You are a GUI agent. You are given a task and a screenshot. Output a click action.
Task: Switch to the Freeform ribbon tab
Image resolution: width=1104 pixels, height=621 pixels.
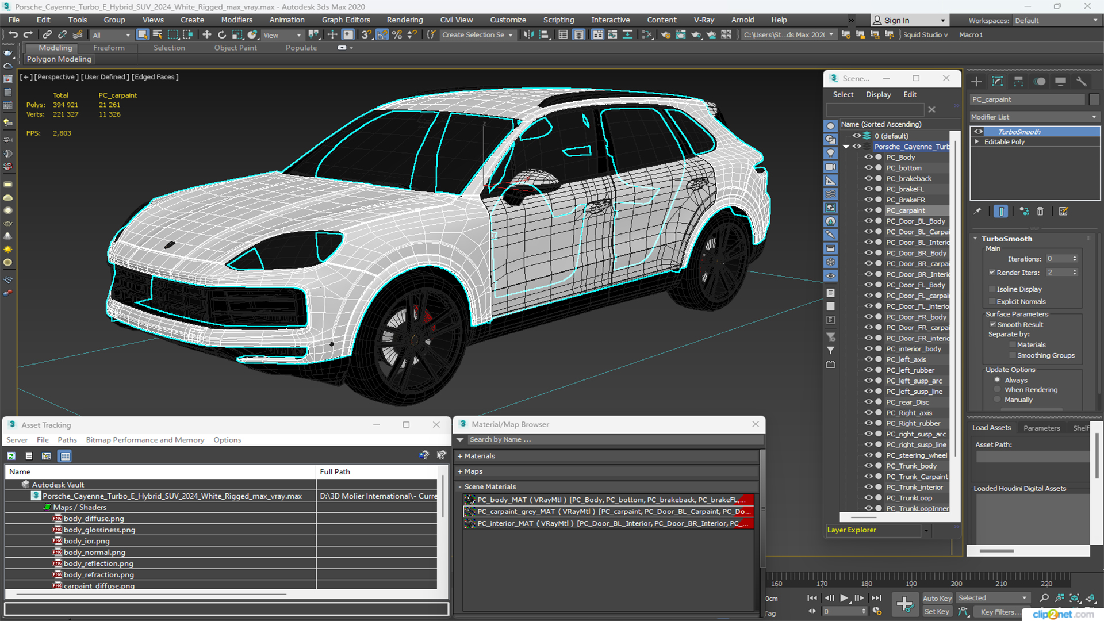pos(109,48)
